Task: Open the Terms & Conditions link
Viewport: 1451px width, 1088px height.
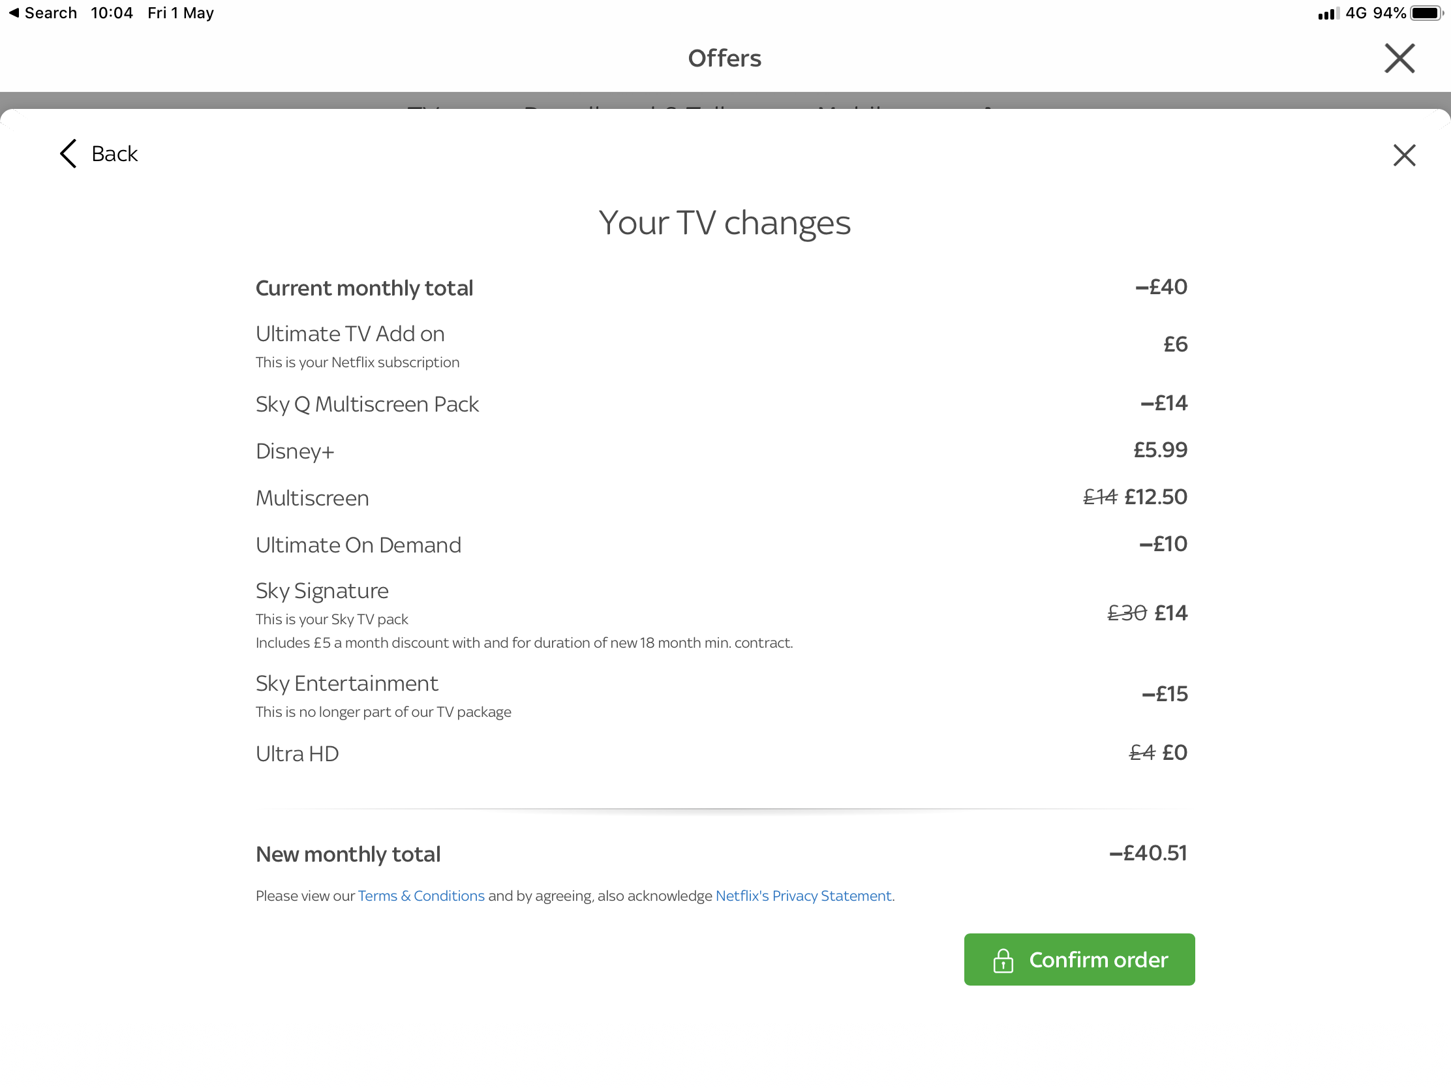Action: point(420,896)
